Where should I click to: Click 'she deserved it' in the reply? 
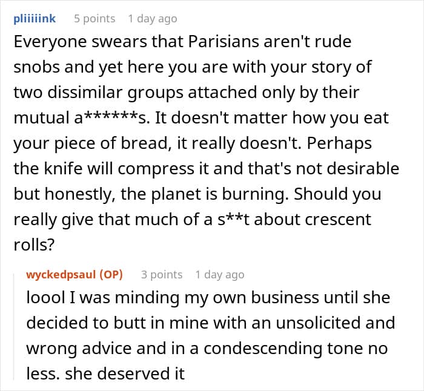click(125, 373)
